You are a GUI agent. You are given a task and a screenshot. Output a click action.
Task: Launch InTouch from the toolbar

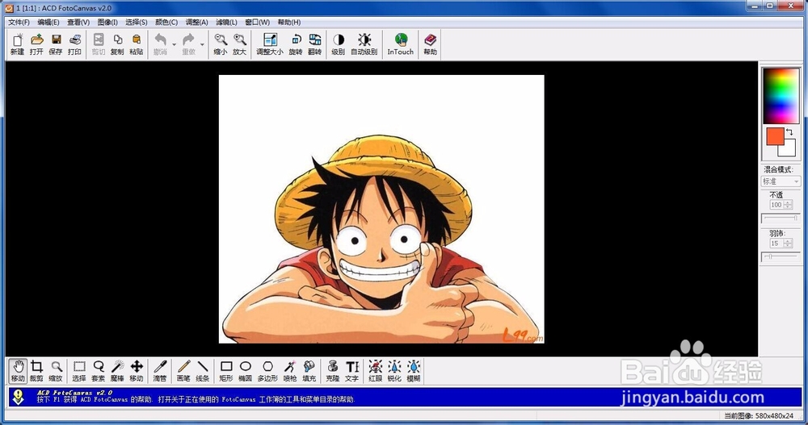[x=401, y=44]
